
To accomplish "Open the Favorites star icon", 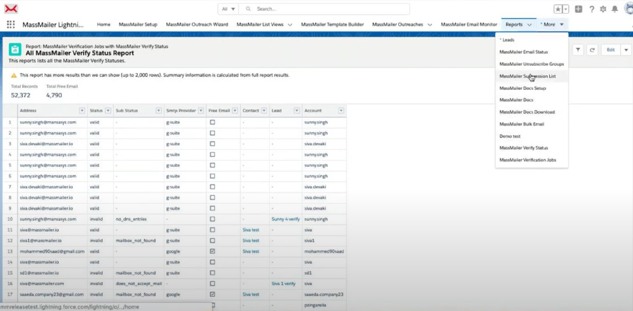I will 558,9.
